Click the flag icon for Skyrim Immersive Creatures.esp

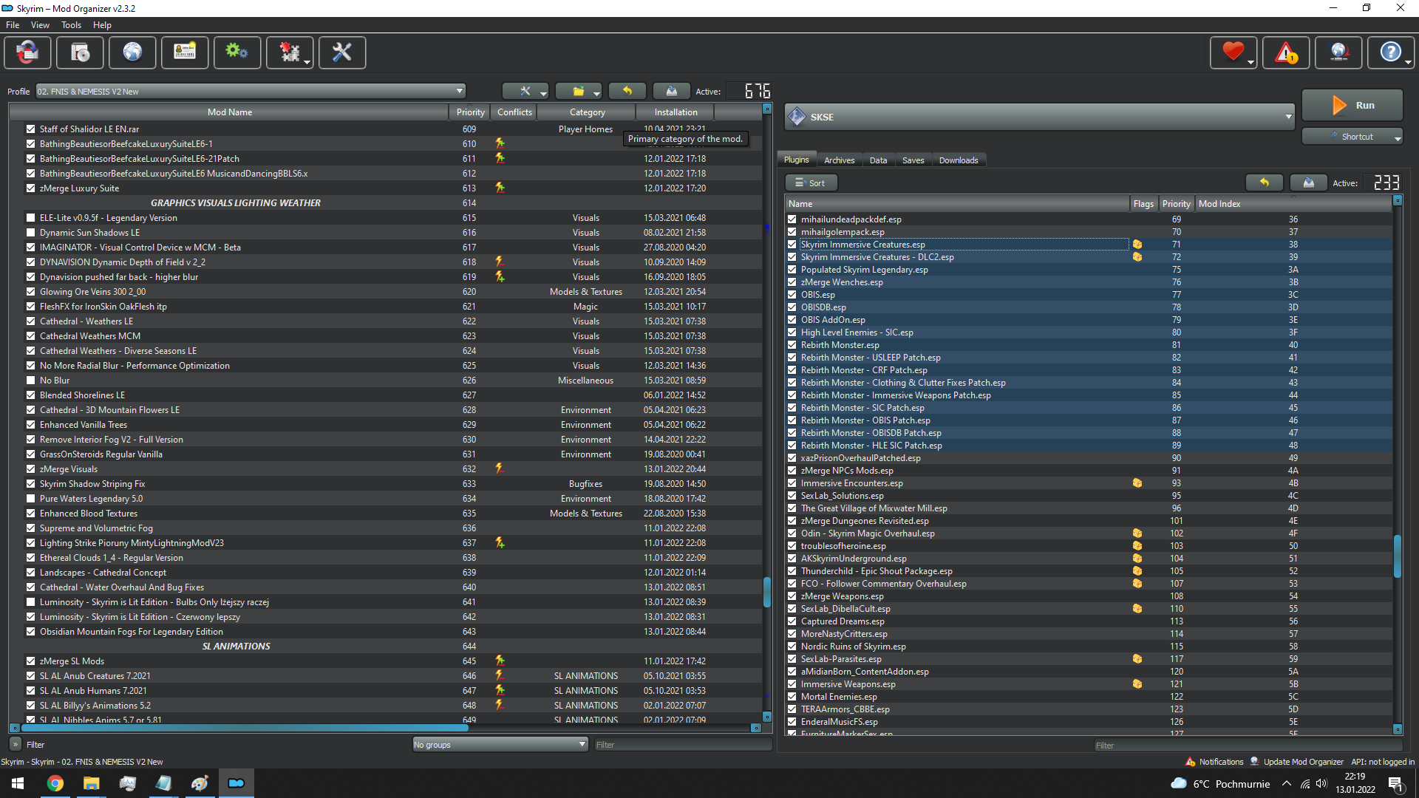coord(1137,245)
